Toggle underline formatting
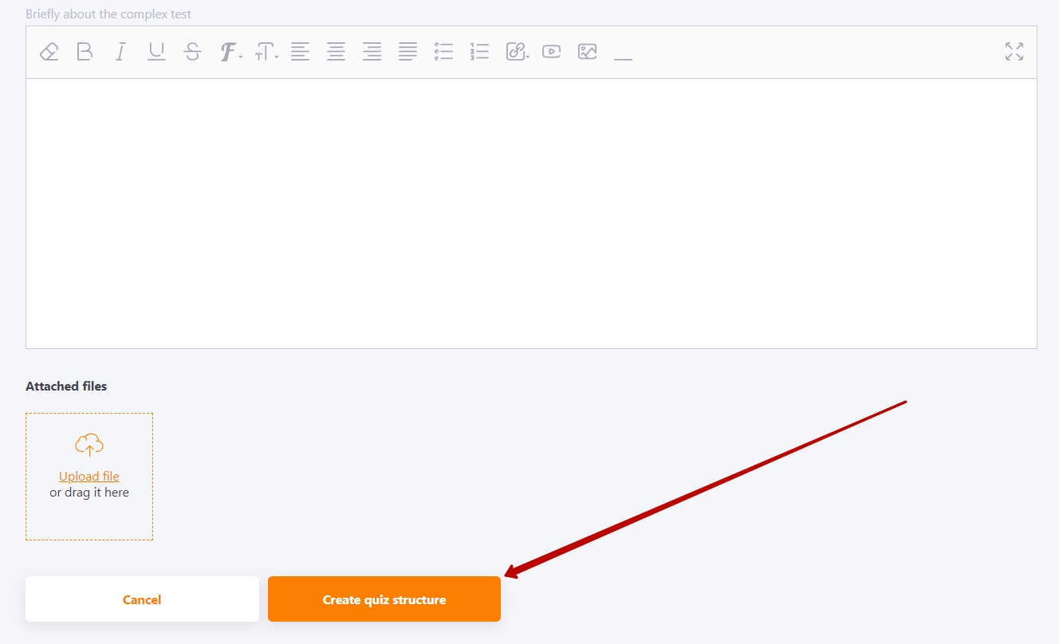The image size is (1059, 644). [x=156, y=52]
